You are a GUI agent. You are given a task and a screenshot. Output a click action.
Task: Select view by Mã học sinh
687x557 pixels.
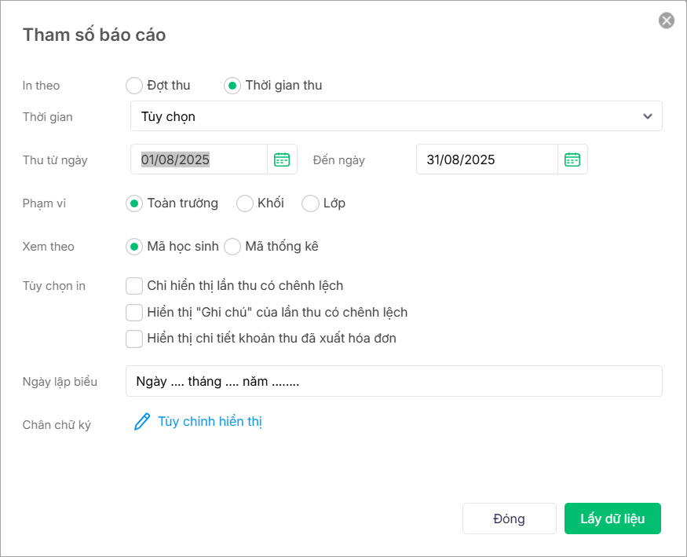tap(134, 247)
